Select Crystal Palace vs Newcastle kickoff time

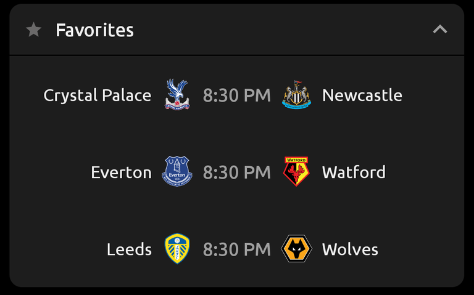pyautogui.click(x=237, y=95)
